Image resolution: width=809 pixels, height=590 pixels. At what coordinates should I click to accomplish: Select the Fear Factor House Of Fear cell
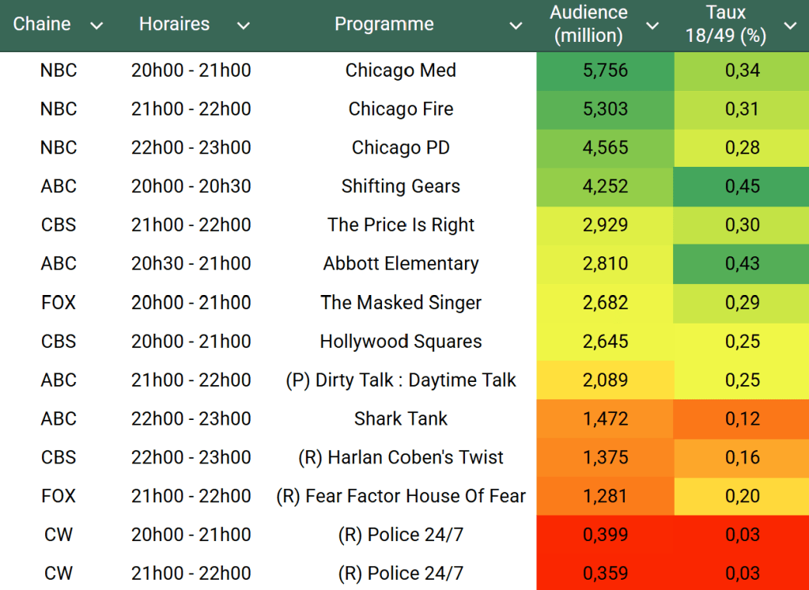coord(400,497)
